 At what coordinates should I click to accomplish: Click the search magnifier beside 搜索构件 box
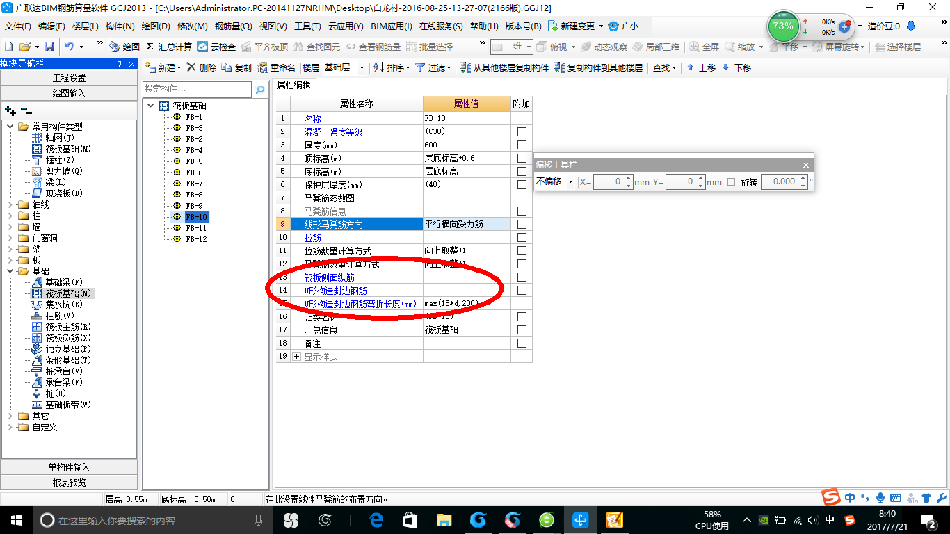(x=260, y=90)
